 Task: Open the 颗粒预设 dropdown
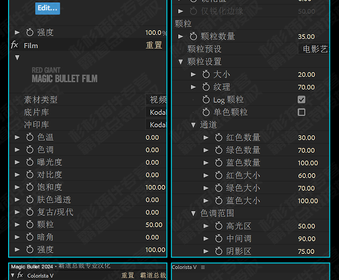tap(314, 49)
